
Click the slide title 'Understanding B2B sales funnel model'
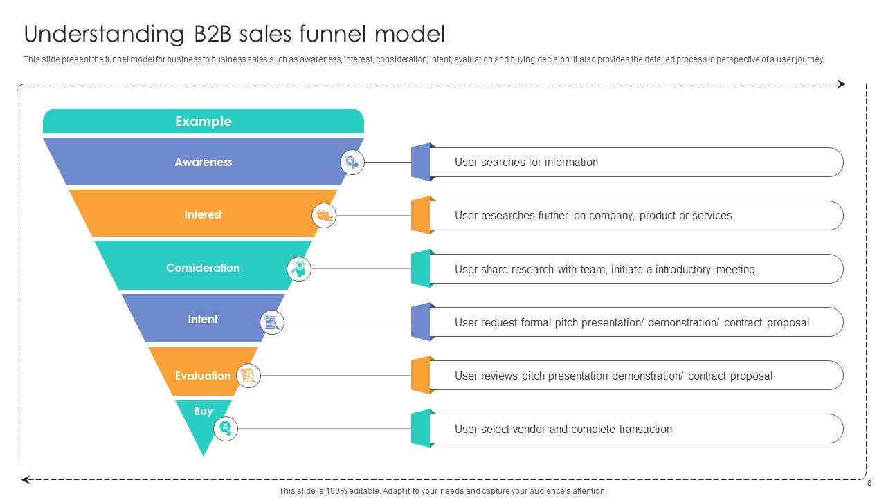coord(234,33)
